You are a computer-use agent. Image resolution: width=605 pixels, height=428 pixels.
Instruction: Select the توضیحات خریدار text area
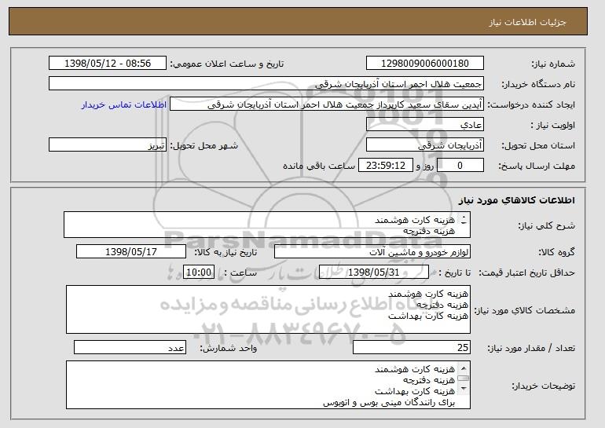coord(268,385)
